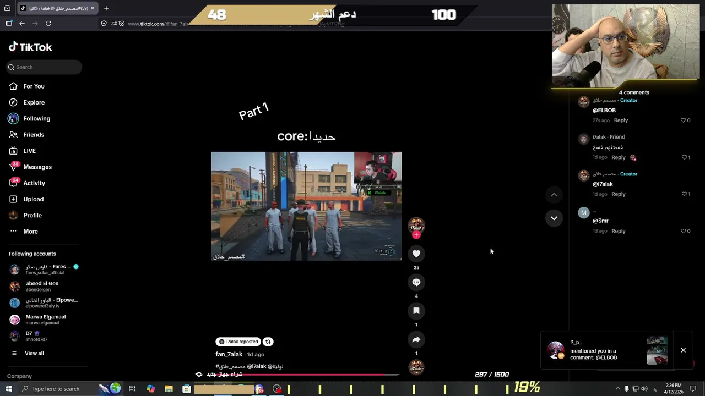The height and width of the screenshot is (396, 705).
Task: Show hidden system tray icons
Action: pos(617,389)
